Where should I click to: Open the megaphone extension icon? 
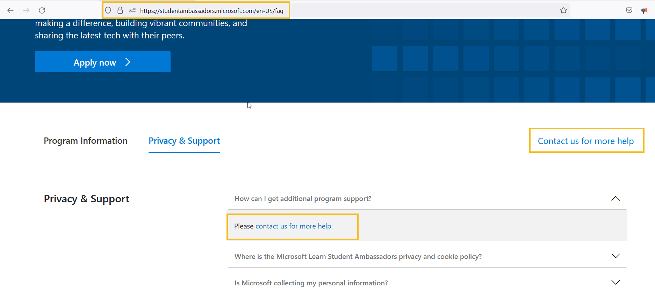pos(645,10)
